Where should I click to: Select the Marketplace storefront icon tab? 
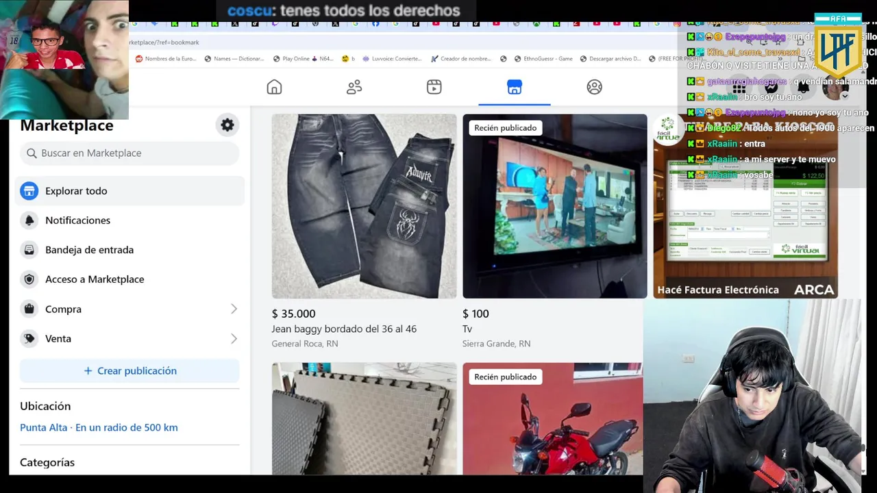515,87
